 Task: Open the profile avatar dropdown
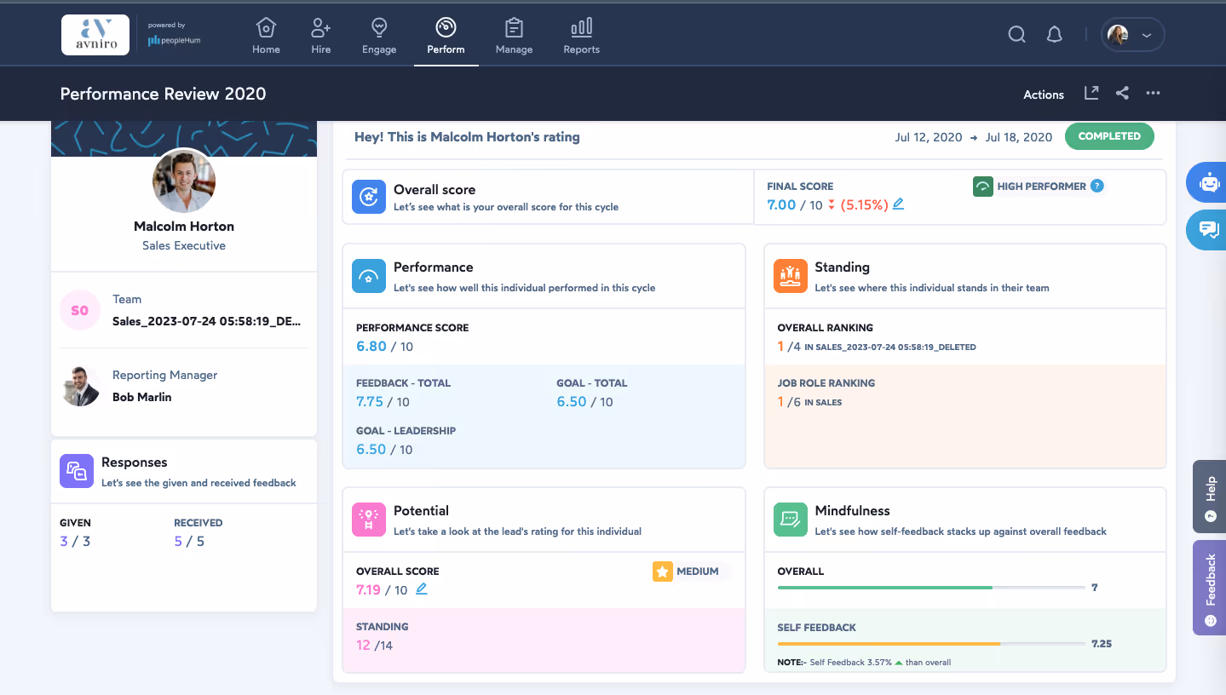coord(1131,34)
